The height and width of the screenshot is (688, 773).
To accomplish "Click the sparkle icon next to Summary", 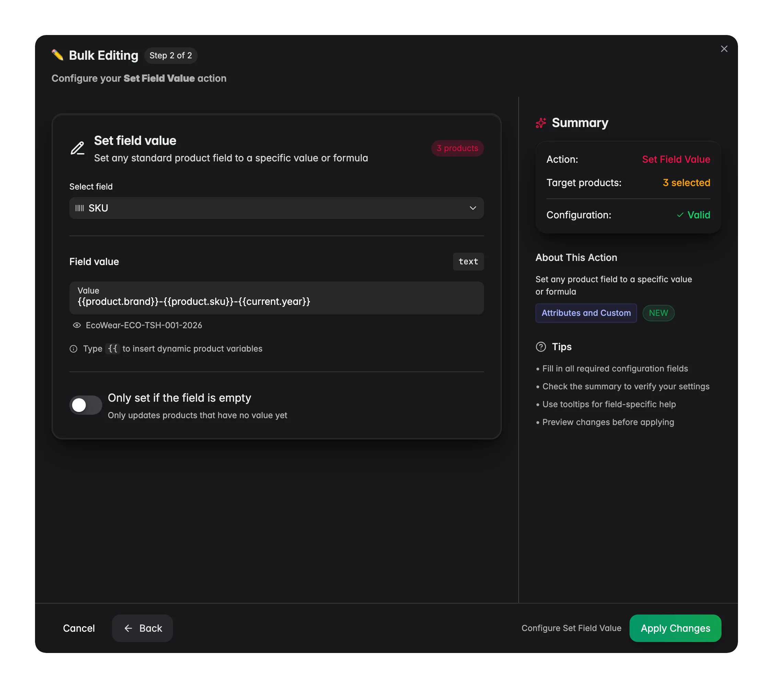I will tap(541, 123).
